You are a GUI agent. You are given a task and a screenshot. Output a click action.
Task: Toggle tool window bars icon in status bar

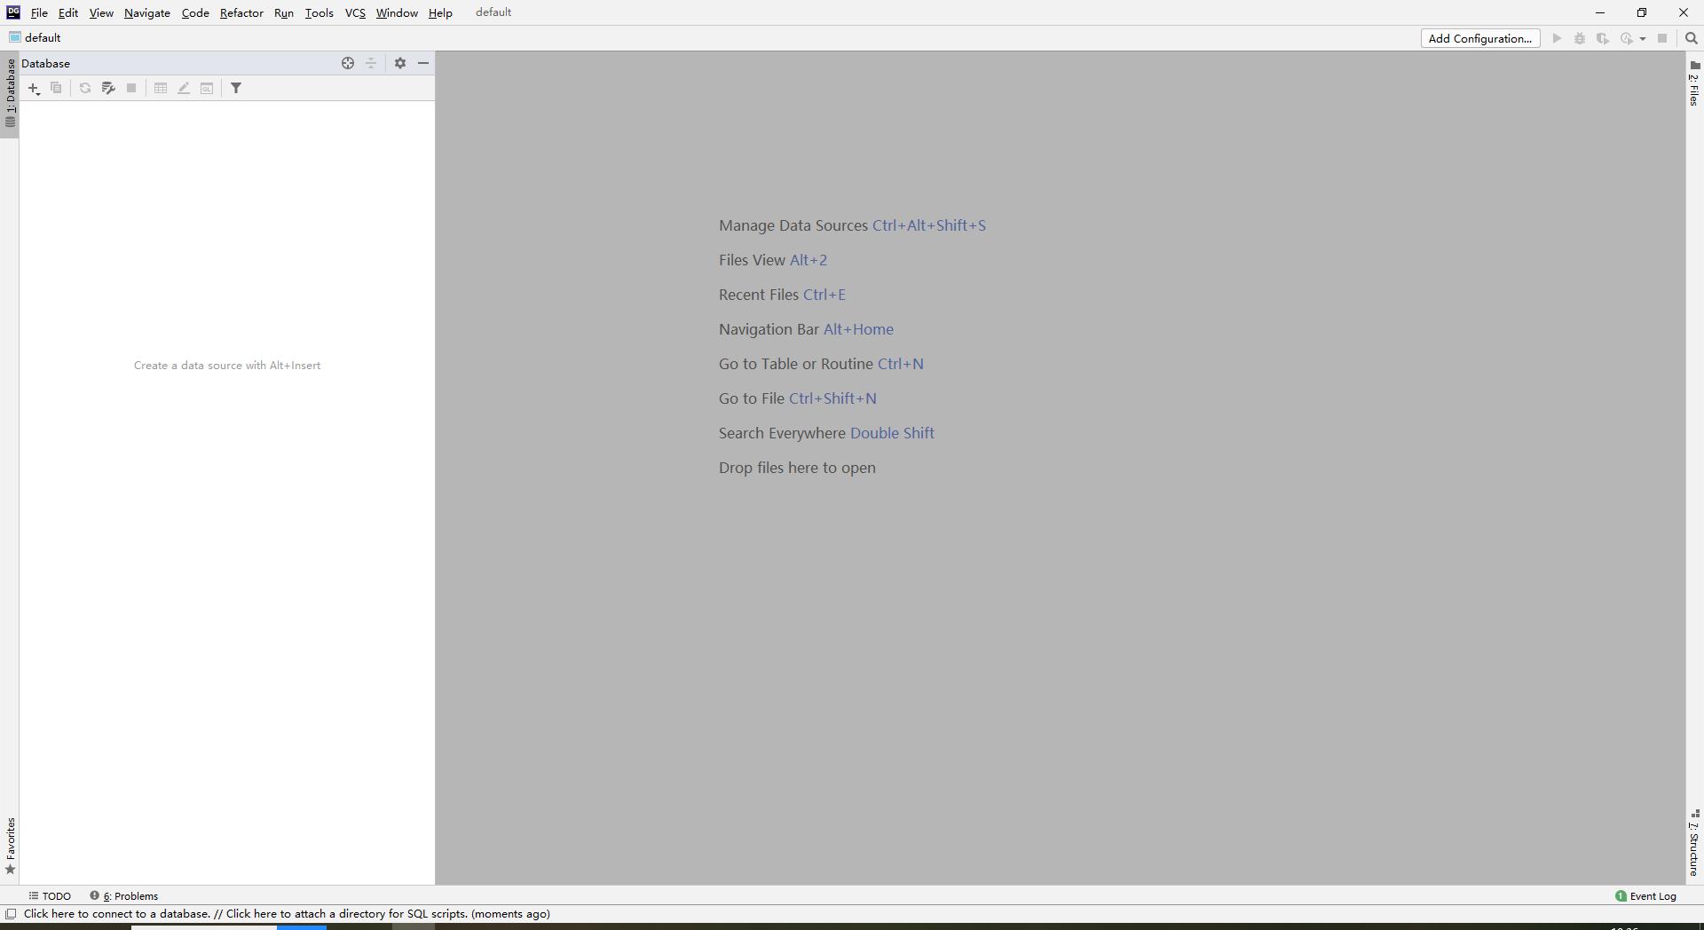tap(11, 914)
